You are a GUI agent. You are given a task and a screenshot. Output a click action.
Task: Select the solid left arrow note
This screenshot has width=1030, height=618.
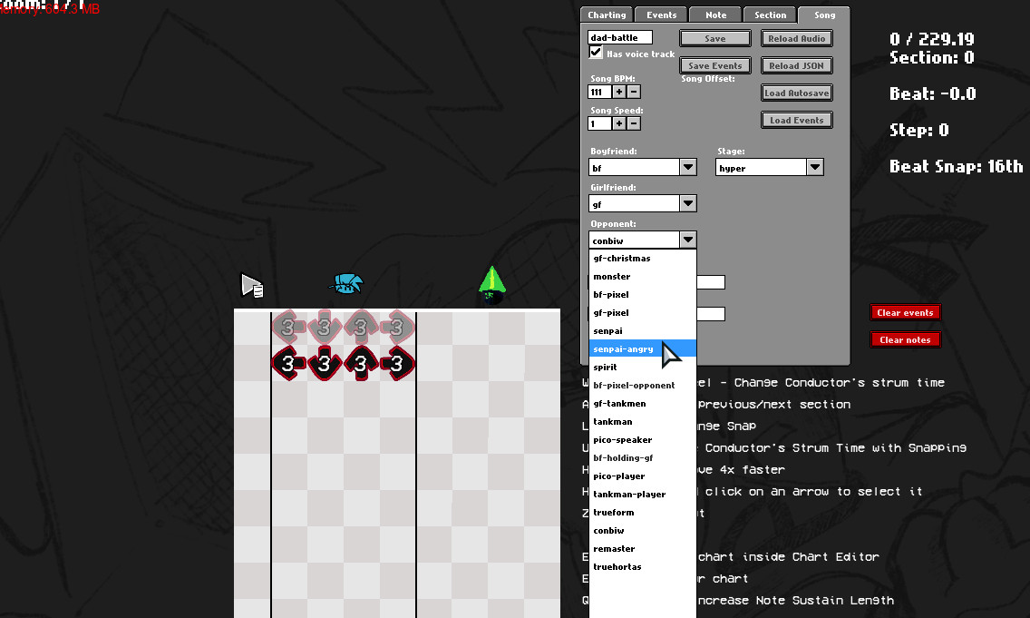tap(288, 364)
